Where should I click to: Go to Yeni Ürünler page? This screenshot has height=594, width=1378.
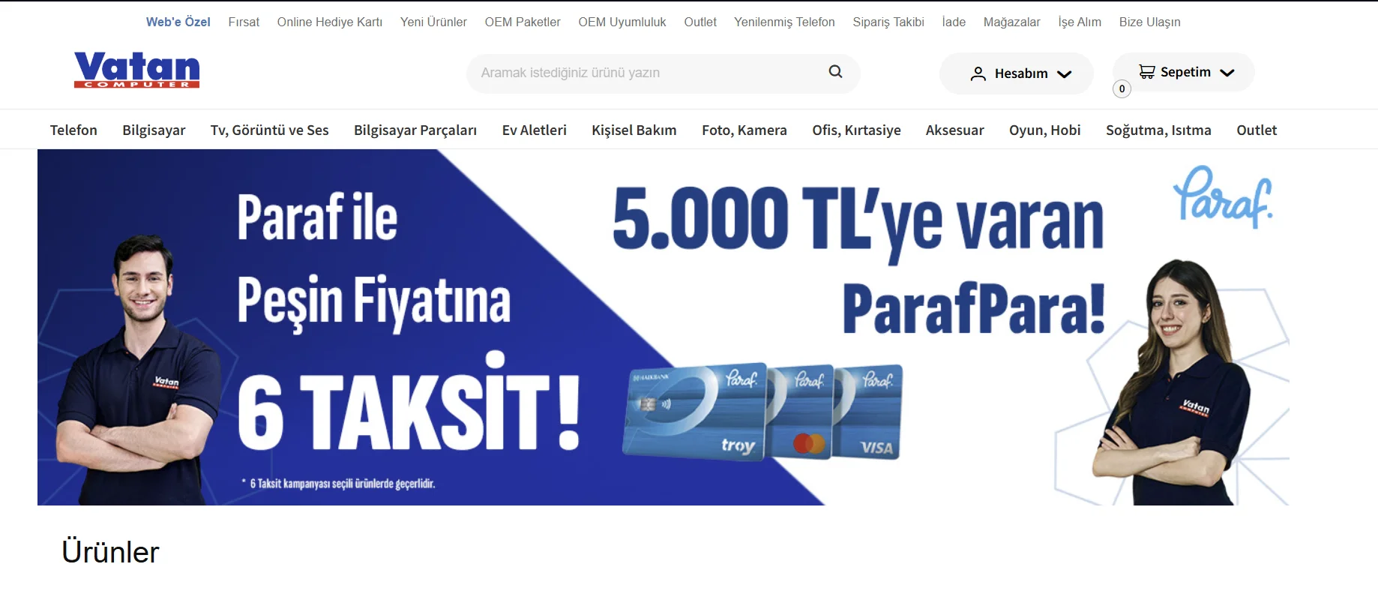click(433, 22)
